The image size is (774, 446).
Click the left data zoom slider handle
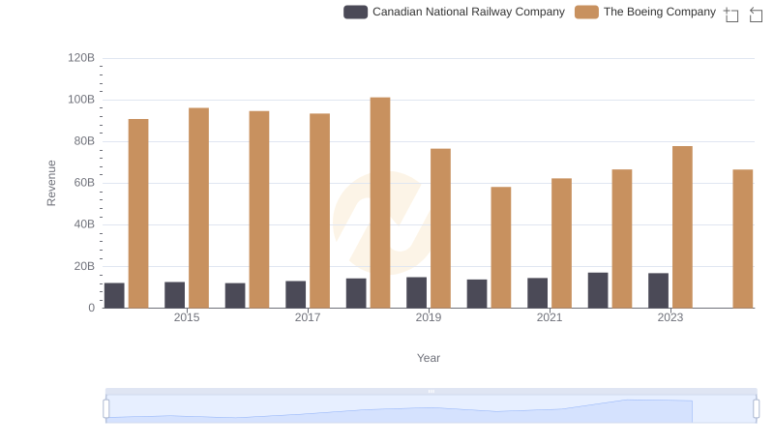tap(106, 409)
